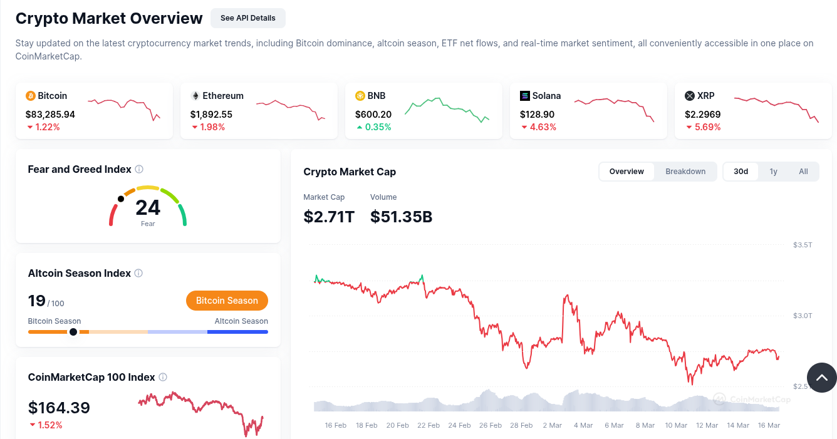Viewport: 837px width, 439px height.
Task: Click CoinMarketCap 100 Index value $164.39
Action: pos(59,408)
